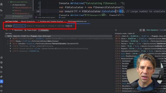
Task: Click the AI assistant icon in the left sidebar
Action: click(x=2, y=4)
